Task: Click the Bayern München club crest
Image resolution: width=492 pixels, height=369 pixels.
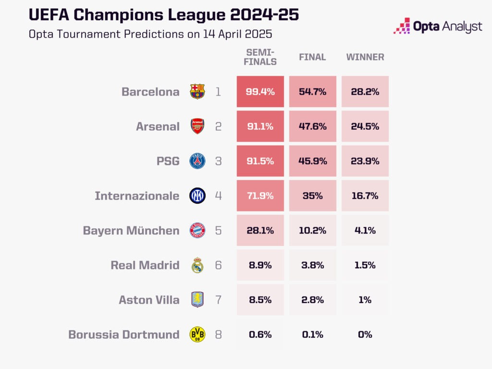Action: [x=197, y=230]
